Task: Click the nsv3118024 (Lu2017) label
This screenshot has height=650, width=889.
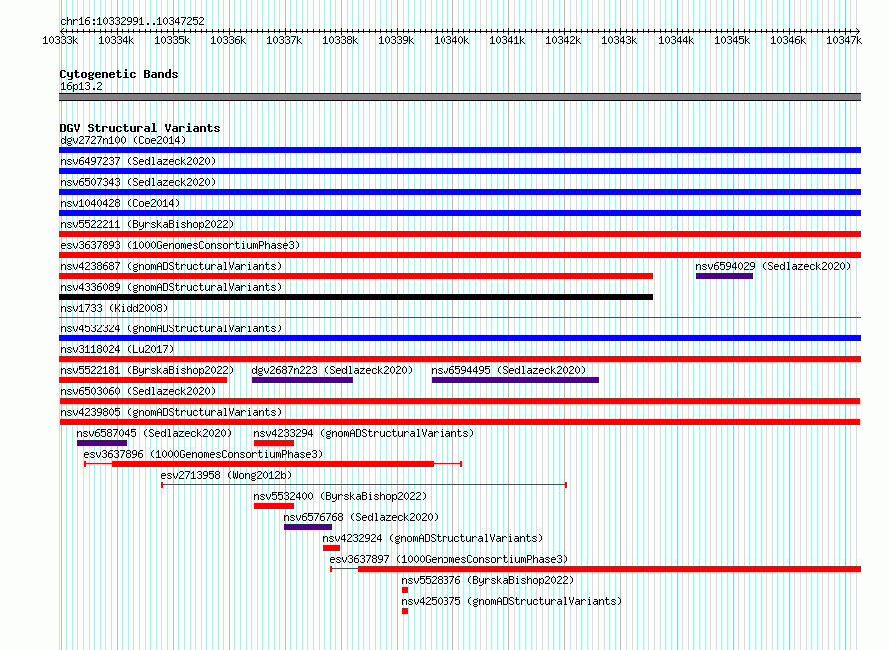Action: tap(117, 349)
